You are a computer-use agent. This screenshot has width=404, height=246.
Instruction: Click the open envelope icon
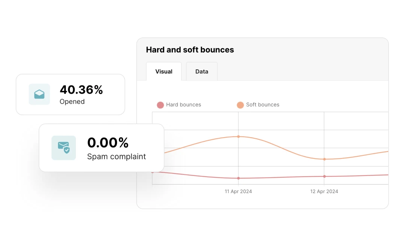pos(39,94)
